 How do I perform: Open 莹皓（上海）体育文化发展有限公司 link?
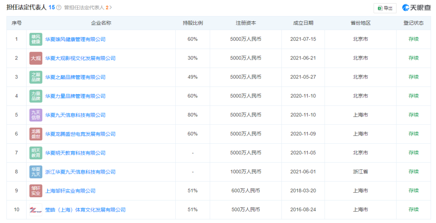(85, 210)
